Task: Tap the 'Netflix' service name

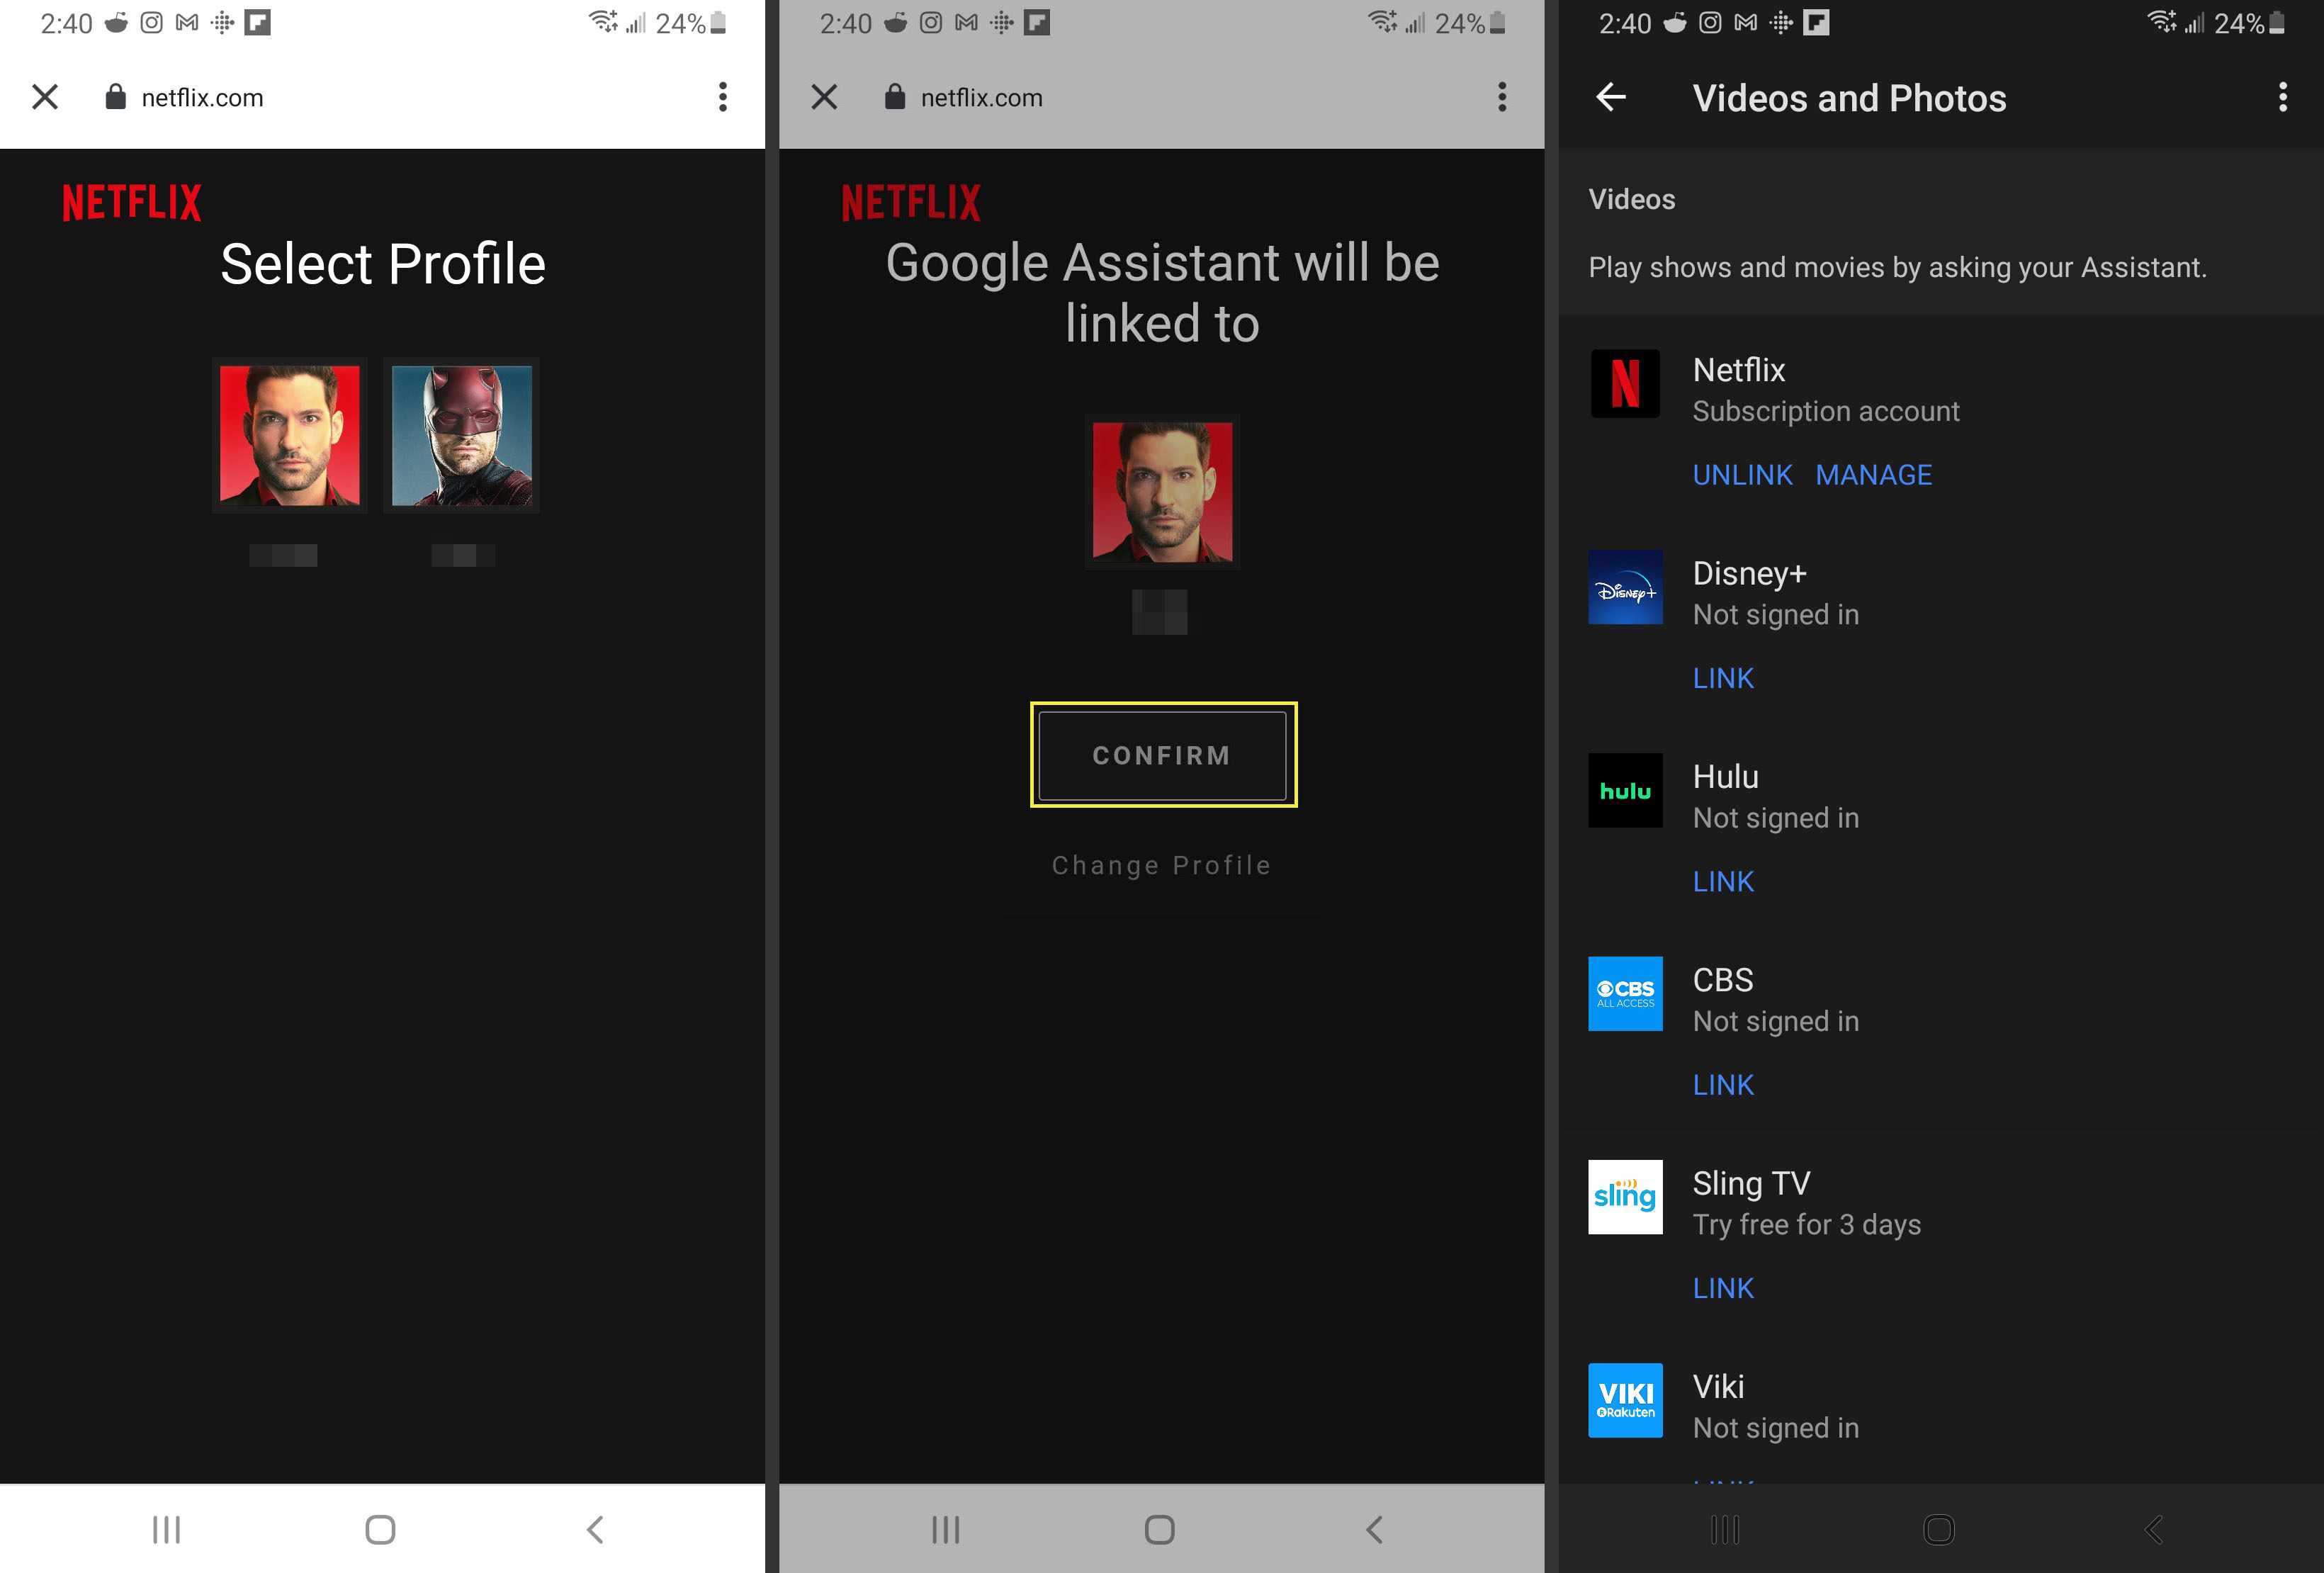Action: [x=1738, y=370]
